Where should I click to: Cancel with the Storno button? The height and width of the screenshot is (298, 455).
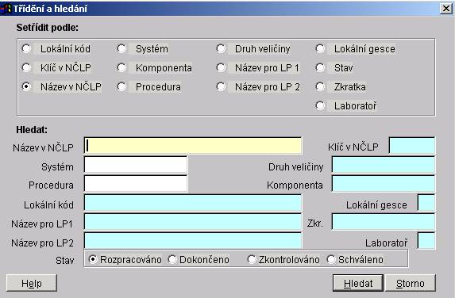(411, 283)
